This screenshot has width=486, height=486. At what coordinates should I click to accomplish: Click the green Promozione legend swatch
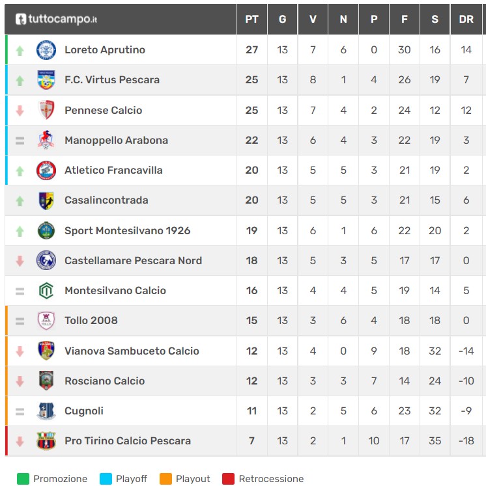click(x=23, y=479)
